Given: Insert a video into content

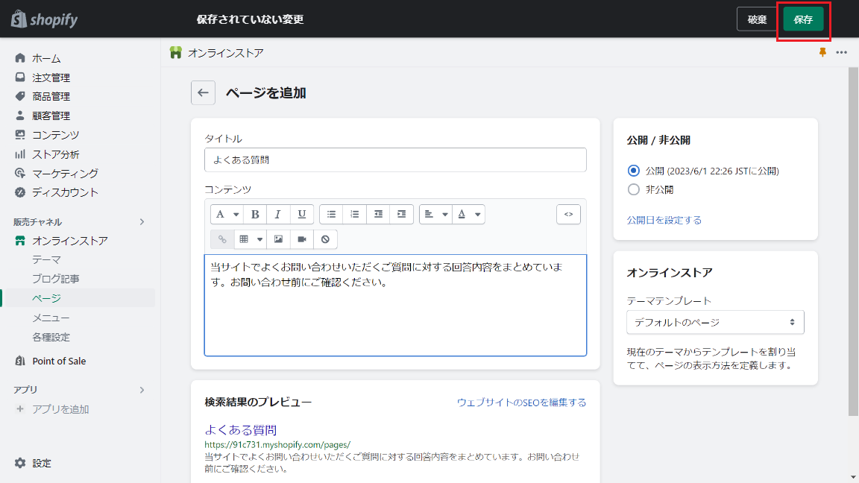Looking at the screenshot, I should point(302,239).
